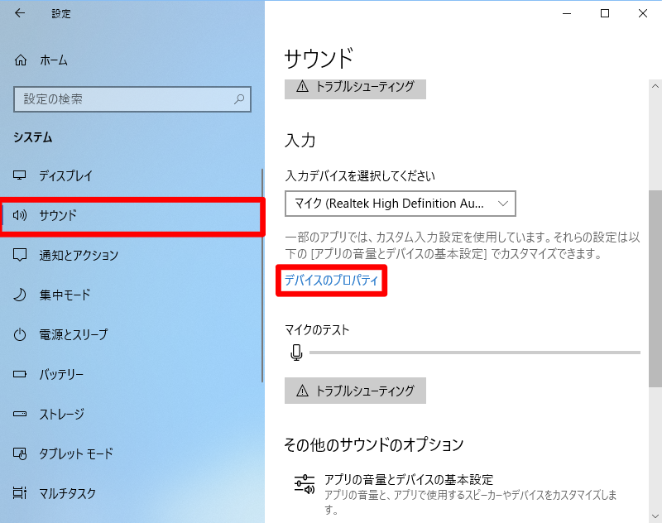
Task: Click the speaker icon beside サウンド
Action: pyautogui.click(x=20, y=215)
